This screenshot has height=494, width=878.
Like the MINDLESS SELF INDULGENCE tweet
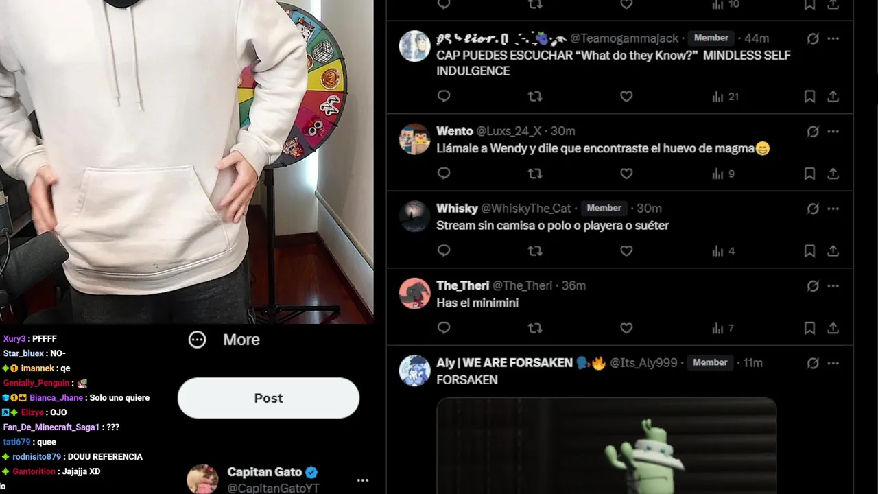626,97
